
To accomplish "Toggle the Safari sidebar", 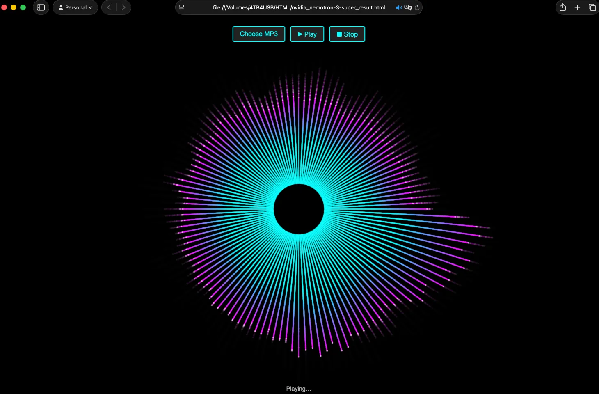I will (41, 7).
